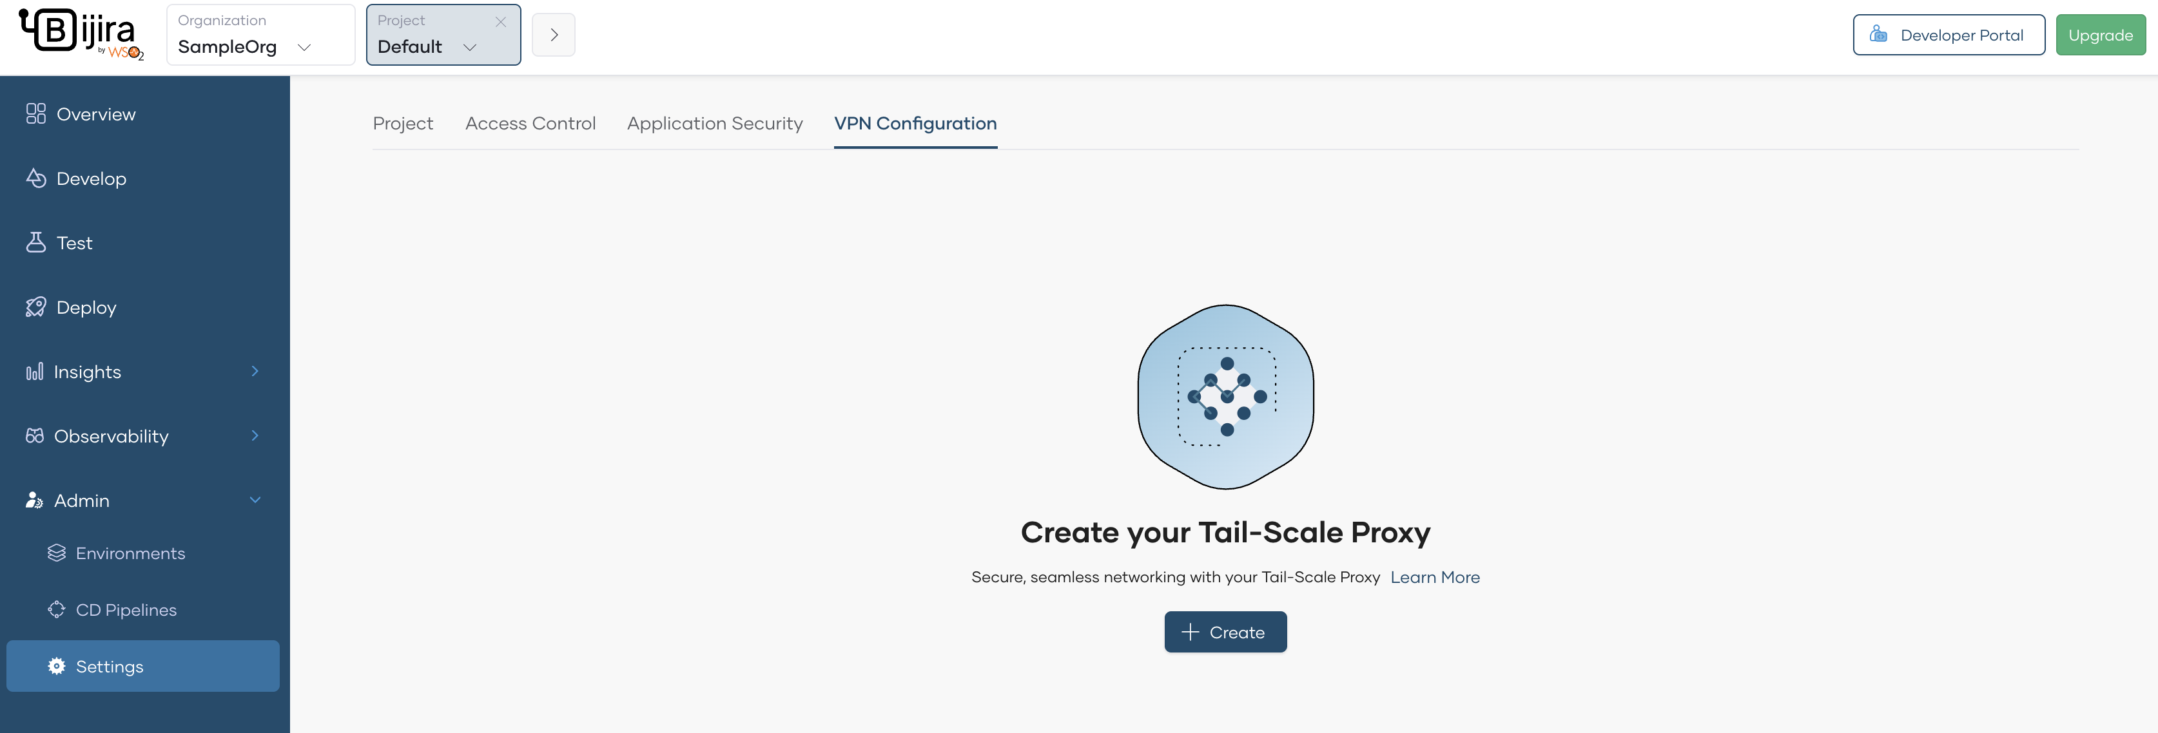Click the Developer Portal button
The height and width of the screenshot is (733, 2158).
click(1948, 35)
